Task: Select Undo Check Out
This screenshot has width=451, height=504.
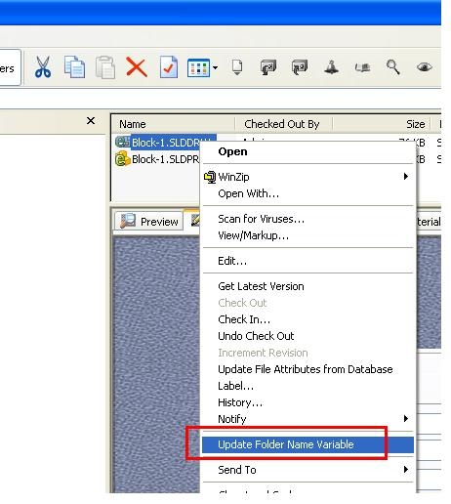Action: click(x=307, y=336)
